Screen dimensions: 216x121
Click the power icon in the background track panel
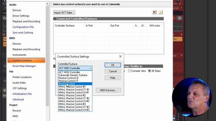(180, 18)
